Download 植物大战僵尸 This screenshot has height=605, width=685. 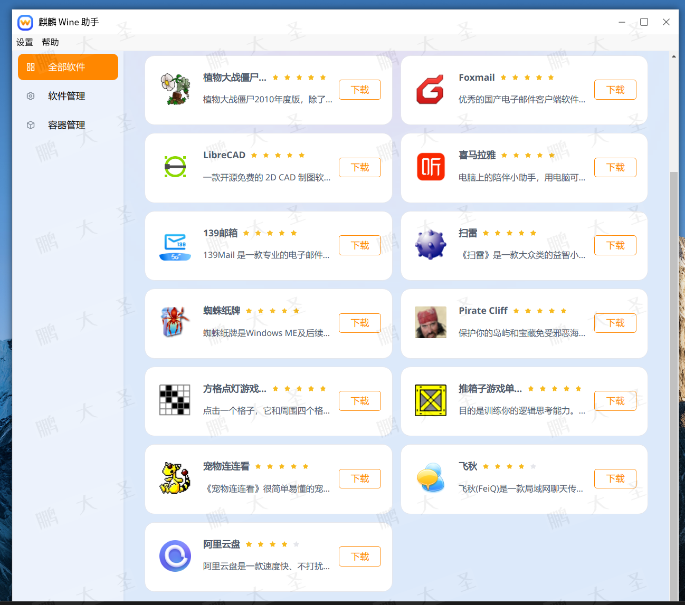pyautogui.click(x=360, y=90)
